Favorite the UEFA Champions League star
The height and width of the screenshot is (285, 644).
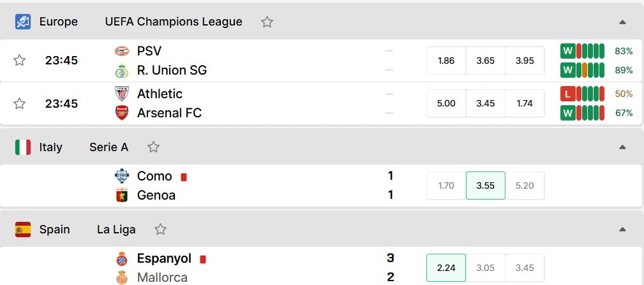tap(267, 22)
